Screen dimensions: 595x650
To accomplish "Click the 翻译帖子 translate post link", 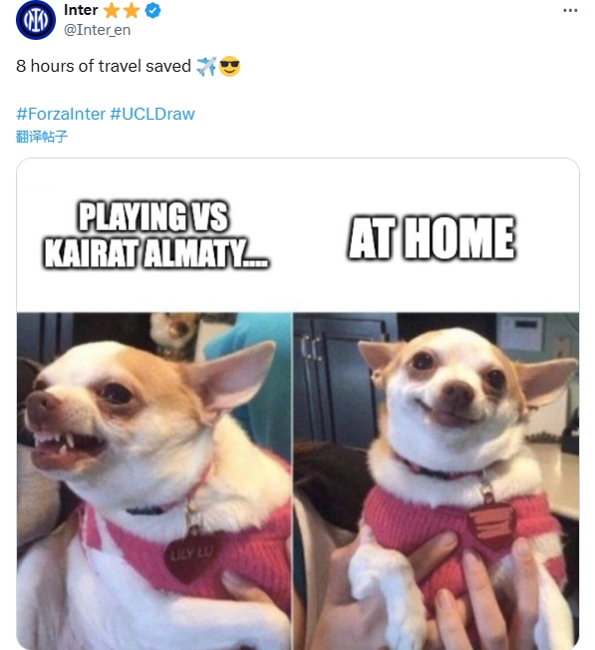I will point(42,137).
